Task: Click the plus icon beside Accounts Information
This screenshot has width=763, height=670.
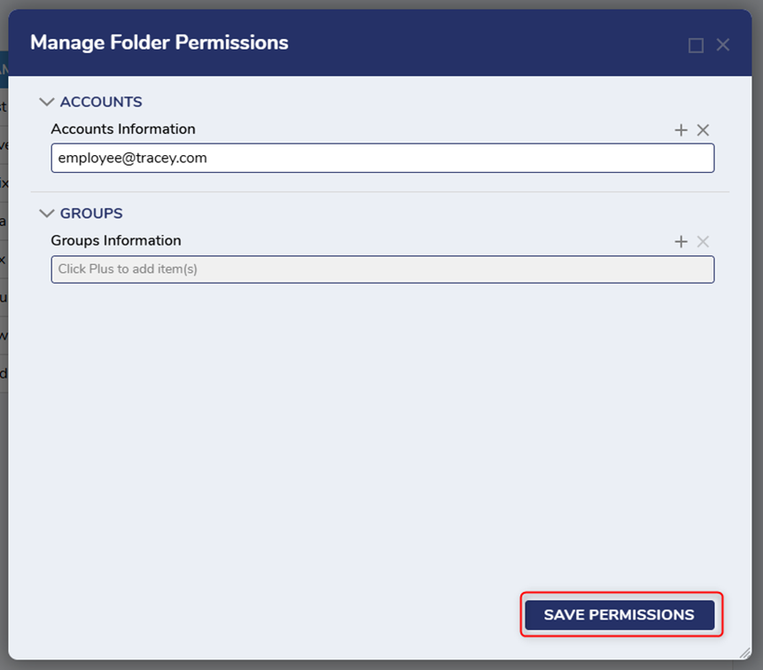Action: pos(681,130)
